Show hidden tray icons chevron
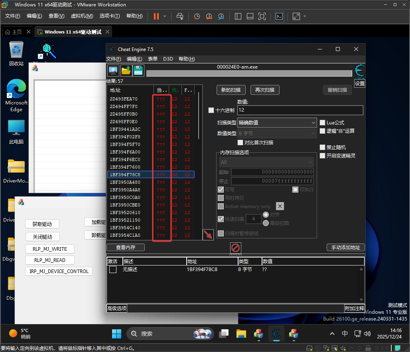The image size is (410, 352). coord(332,334)
